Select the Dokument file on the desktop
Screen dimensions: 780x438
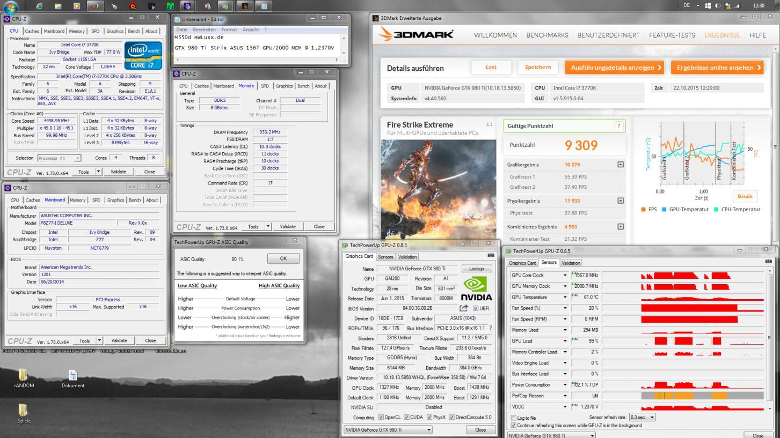(x=73, y=378)
